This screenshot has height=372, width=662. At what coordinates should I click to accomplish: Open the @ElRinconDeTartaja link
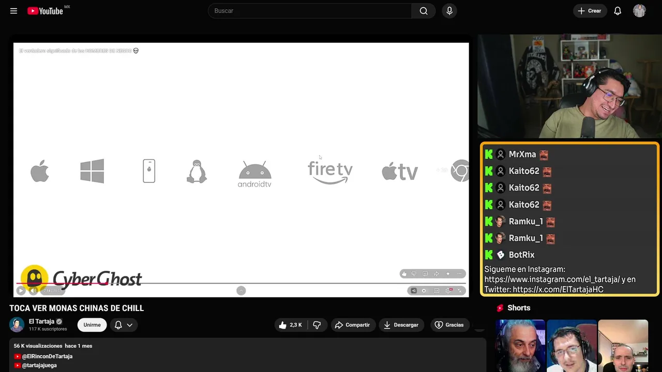(47, 357)
